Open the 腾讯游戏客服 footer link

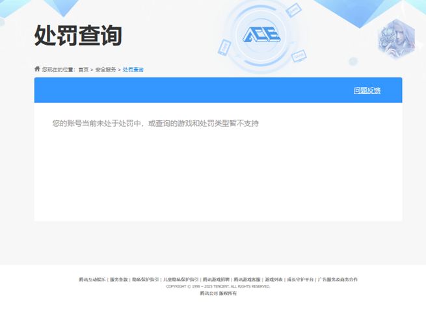tap(247, 280)
